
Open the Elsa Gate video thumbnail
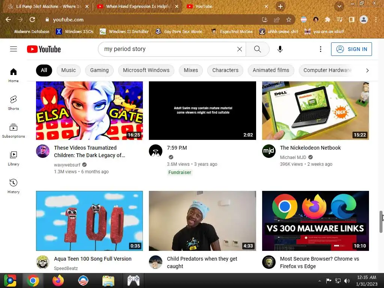pos(89,111)
